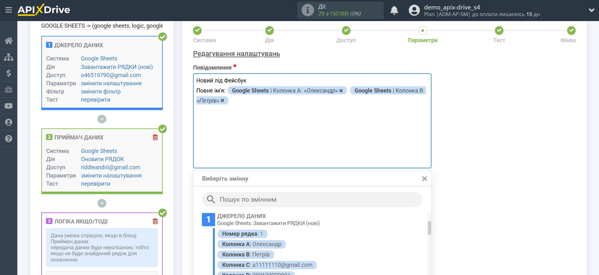Click перевірити in source block
599x275 pixels.
point(96,100)
